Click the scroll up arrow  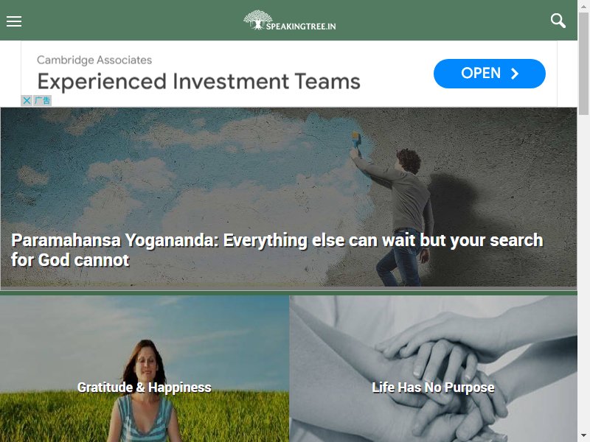point(583,5)
